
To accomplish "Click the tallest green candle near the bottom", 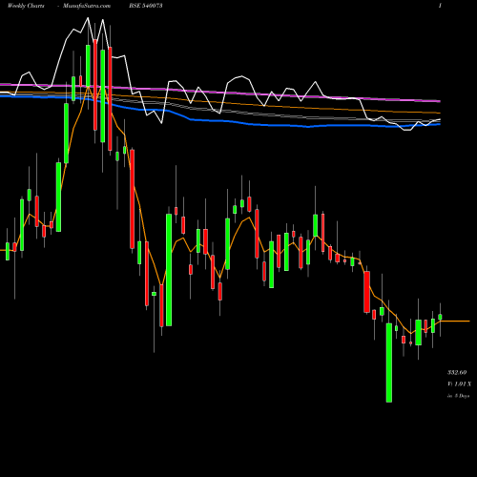I will coord(389,363).
